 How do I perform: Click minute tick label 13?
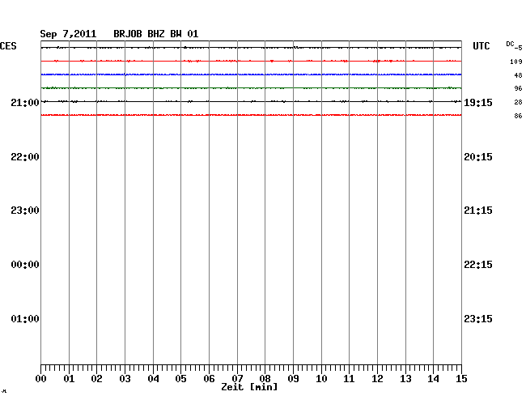coord(405,379)
